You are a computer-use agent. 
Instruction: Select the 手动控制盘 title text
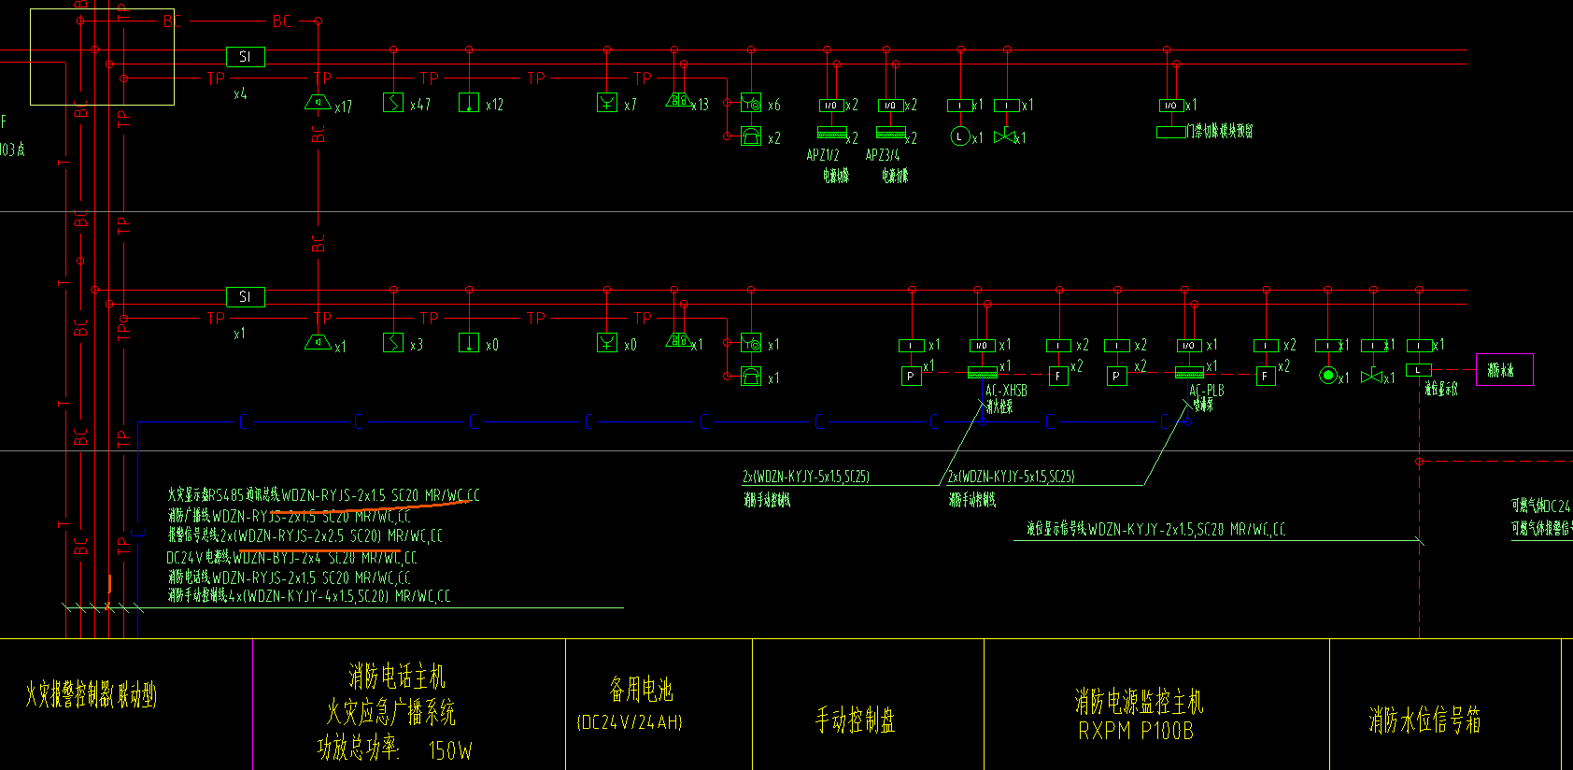856,720
